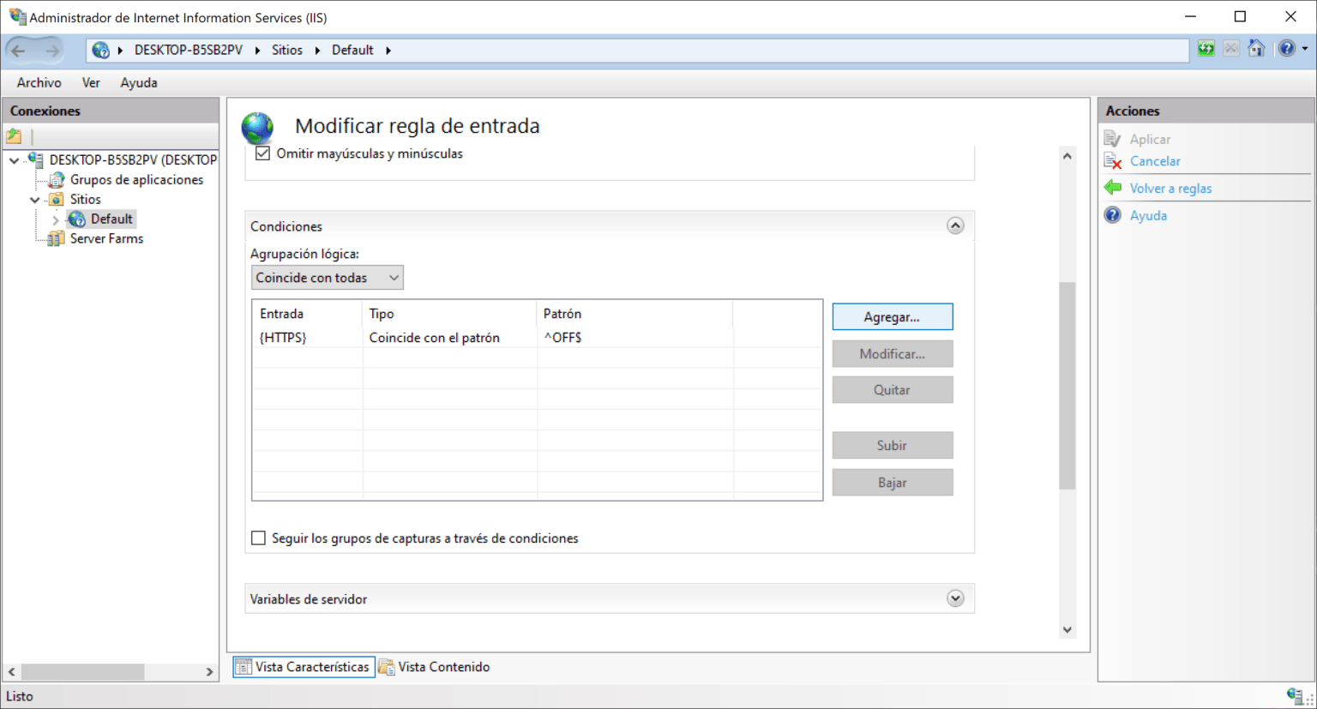1317x709 pixels.
Task: Open dropdown arrow after Default in breadcrumb
Action: point(388,51)
